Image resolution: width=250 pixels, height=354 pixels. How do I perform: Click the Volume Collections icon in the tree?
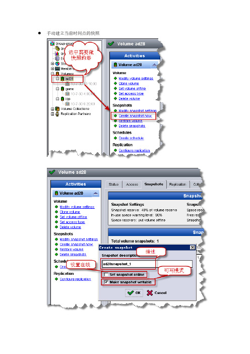pyautogui.click(x=57, y=109)
